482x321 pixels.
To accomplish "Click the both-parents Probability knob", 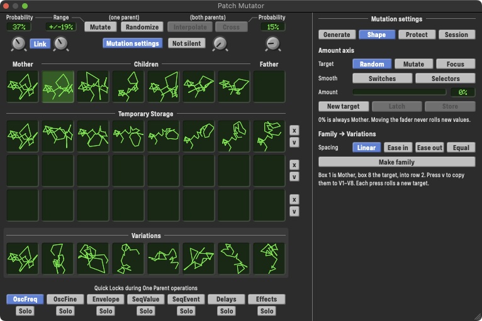I will pyautogui.click(x=272, y=43).
